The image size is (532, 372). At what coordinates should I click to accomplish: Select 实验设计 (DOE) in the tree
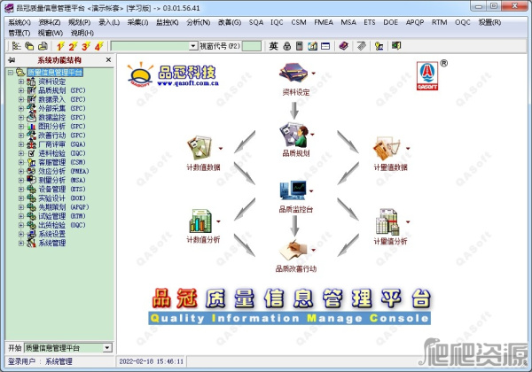[x=62, y=198]
